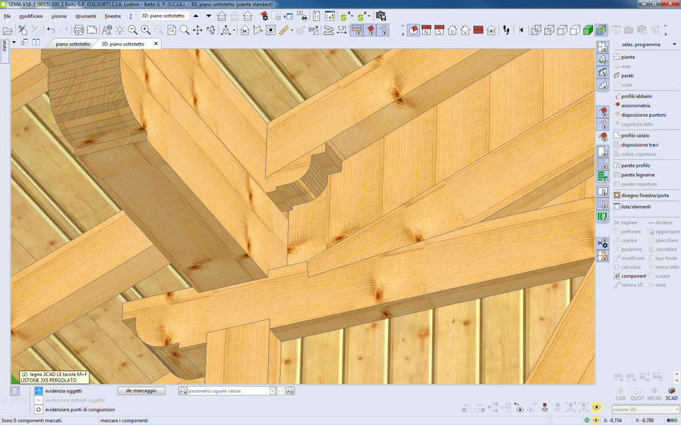Click the 'de-marcaggio' button

[141, 391]
